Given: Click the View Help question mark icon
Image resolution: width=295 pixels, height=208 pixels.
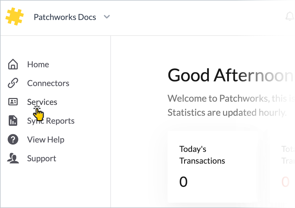Looking at the screenshot, I should pyautogui.click(x=13, y=140).
